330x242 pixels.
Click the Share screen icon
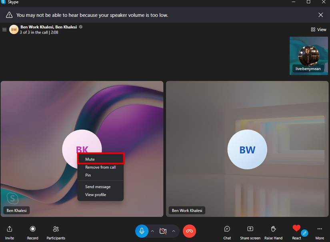pos(250,229)
